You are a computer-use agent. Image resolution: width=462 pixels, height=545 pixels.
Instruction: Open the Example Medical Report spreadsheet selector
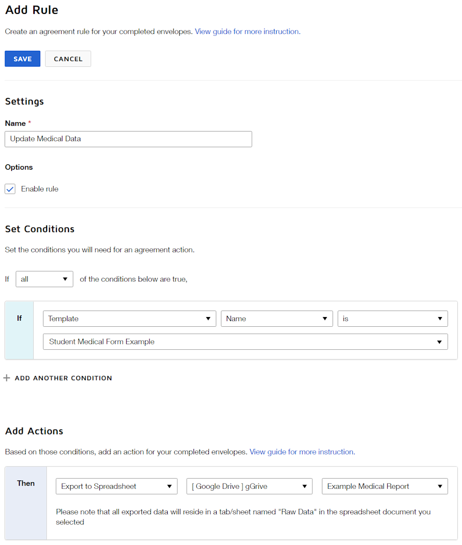384,486
